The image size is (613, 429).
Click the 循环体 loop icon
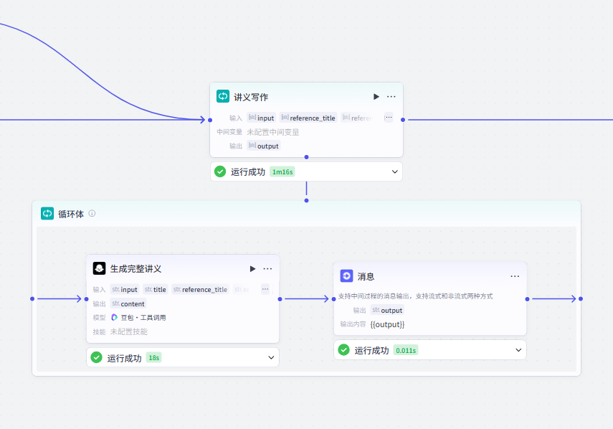(47, 214)
